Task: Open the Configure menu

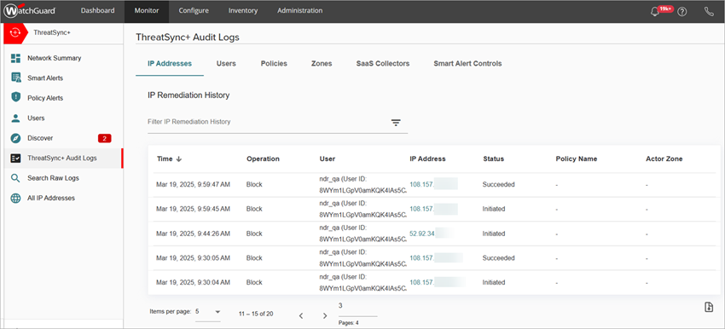Action: pyautogui.click(x=194, y=10)
